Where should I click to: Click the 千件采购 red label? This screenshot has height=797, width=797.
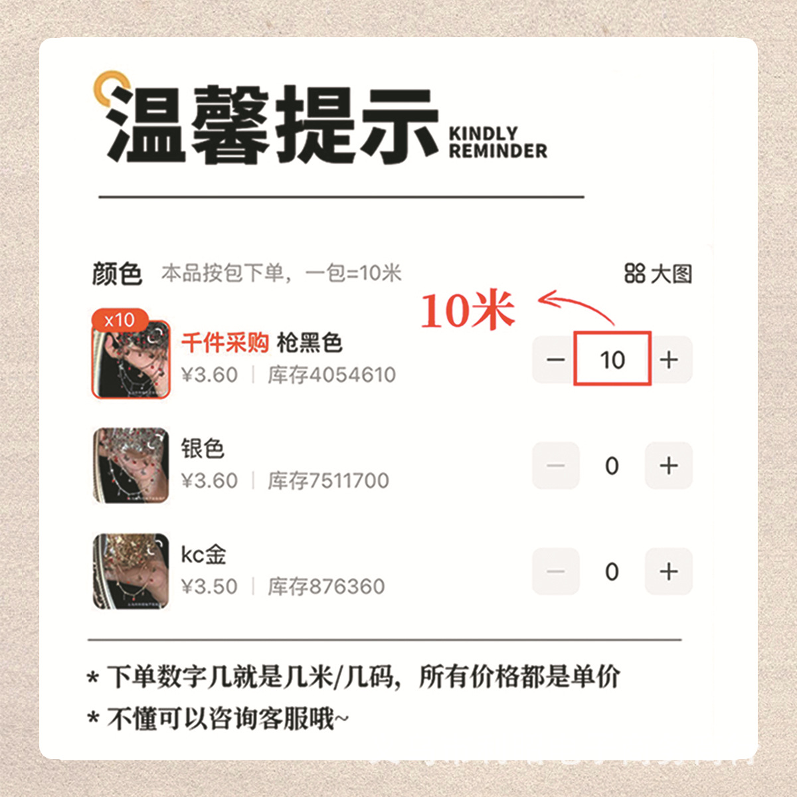click(225, 343)
